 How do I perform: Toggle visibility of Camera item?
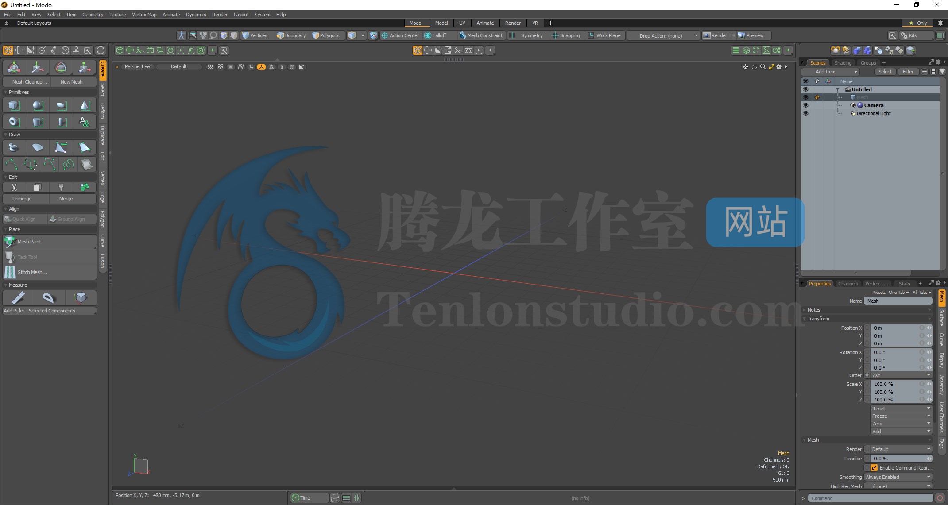(805, 105)
